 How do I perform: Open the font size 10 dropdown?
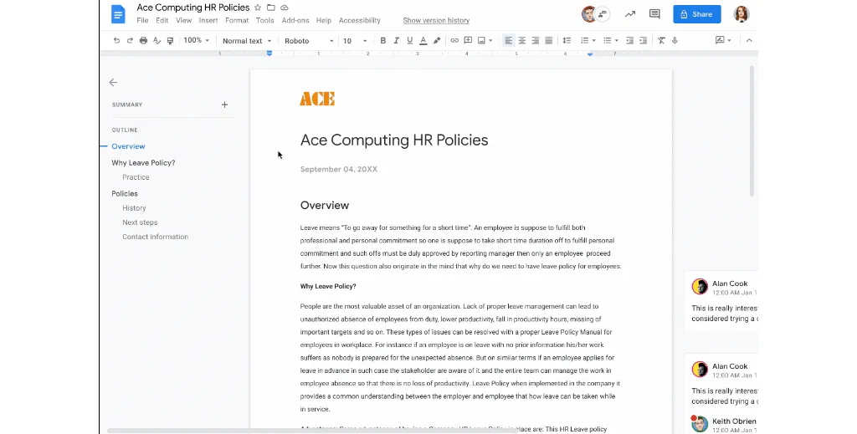(x=355, y=41)
